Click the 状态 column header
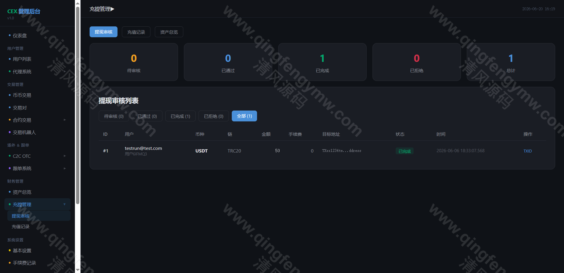The height and width of the screenshot is (273, 564). coord(400,134)
